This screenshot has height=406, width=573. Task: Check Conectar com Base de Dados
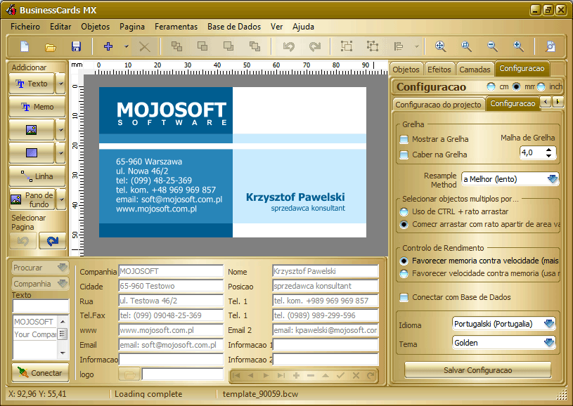404,297
